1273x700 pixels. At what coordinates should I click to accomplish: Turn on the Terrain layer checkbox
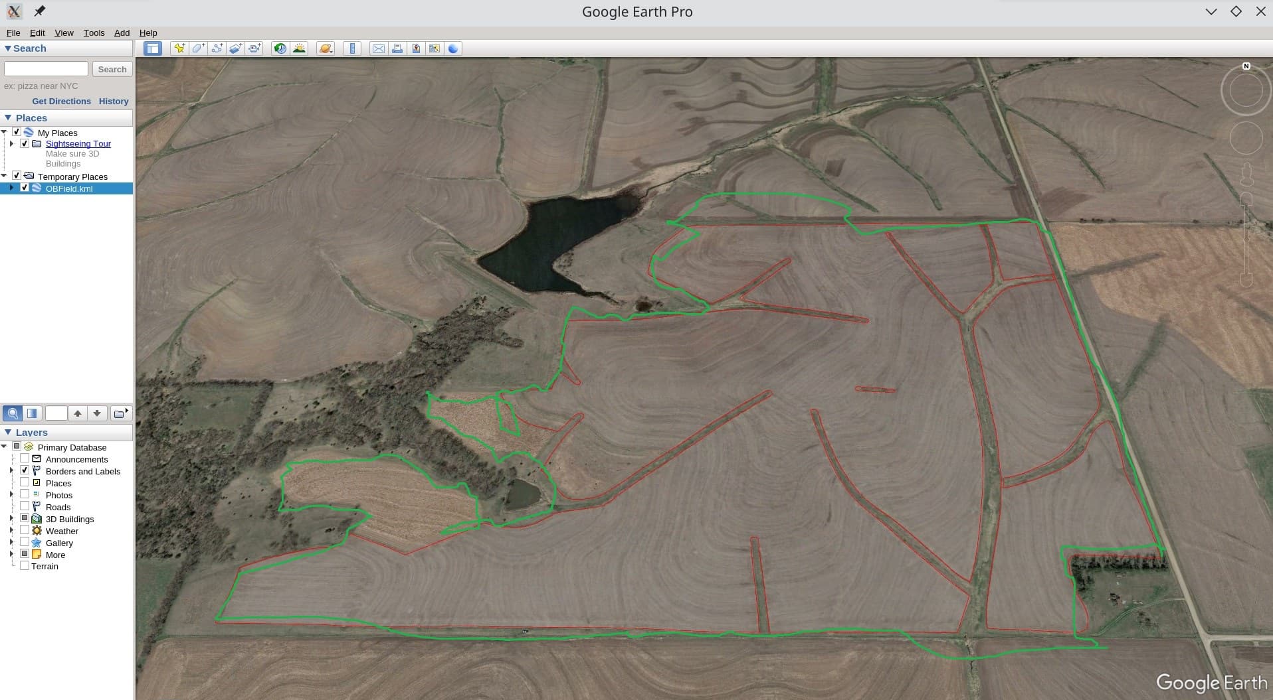tap(25, 566)
